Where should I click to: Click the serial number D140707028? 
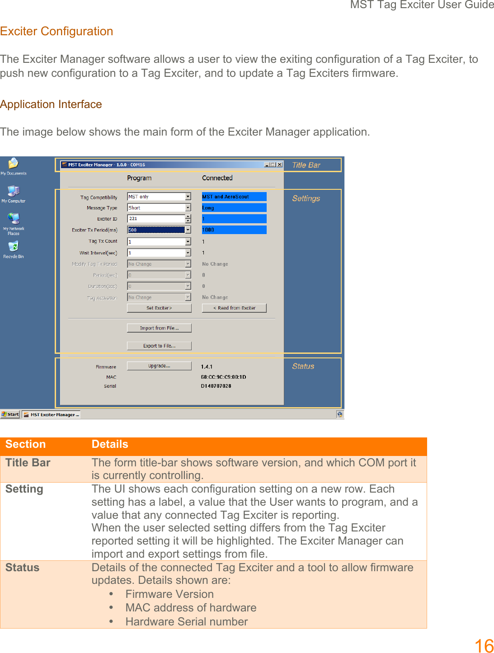coord(216,386)
